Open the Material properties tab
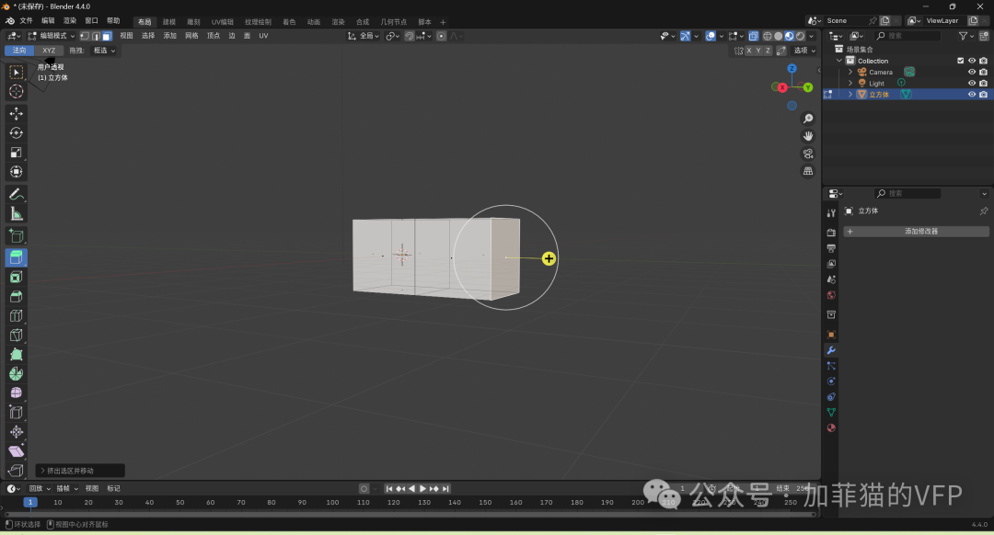 coord(831,428)
